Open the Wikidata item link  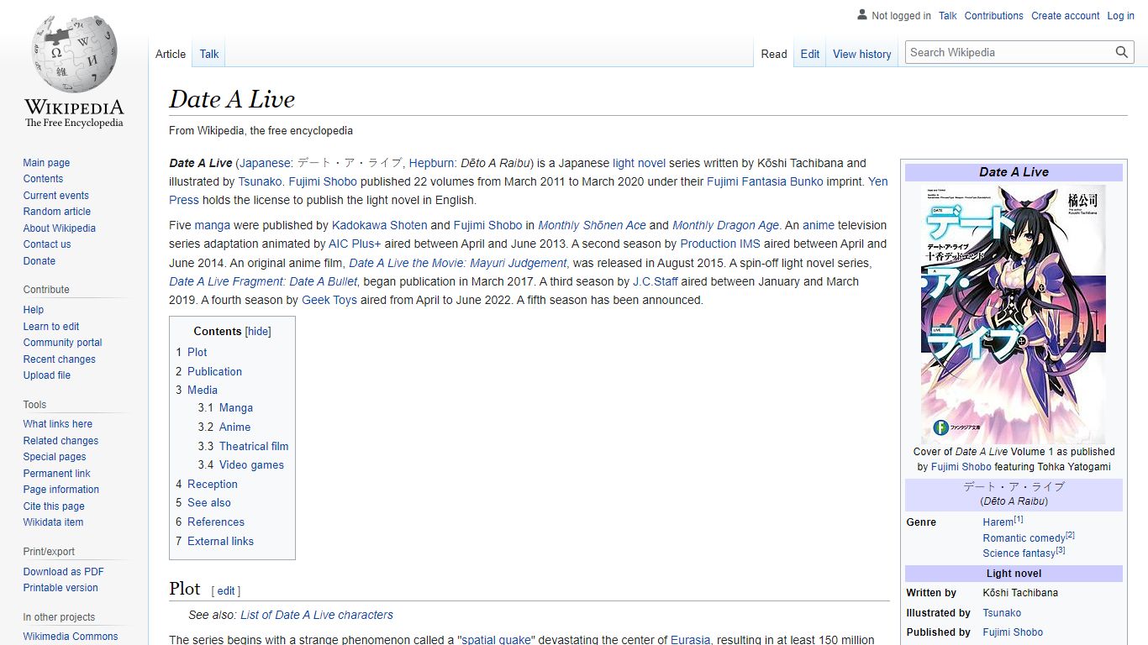(x=53, y=522)
